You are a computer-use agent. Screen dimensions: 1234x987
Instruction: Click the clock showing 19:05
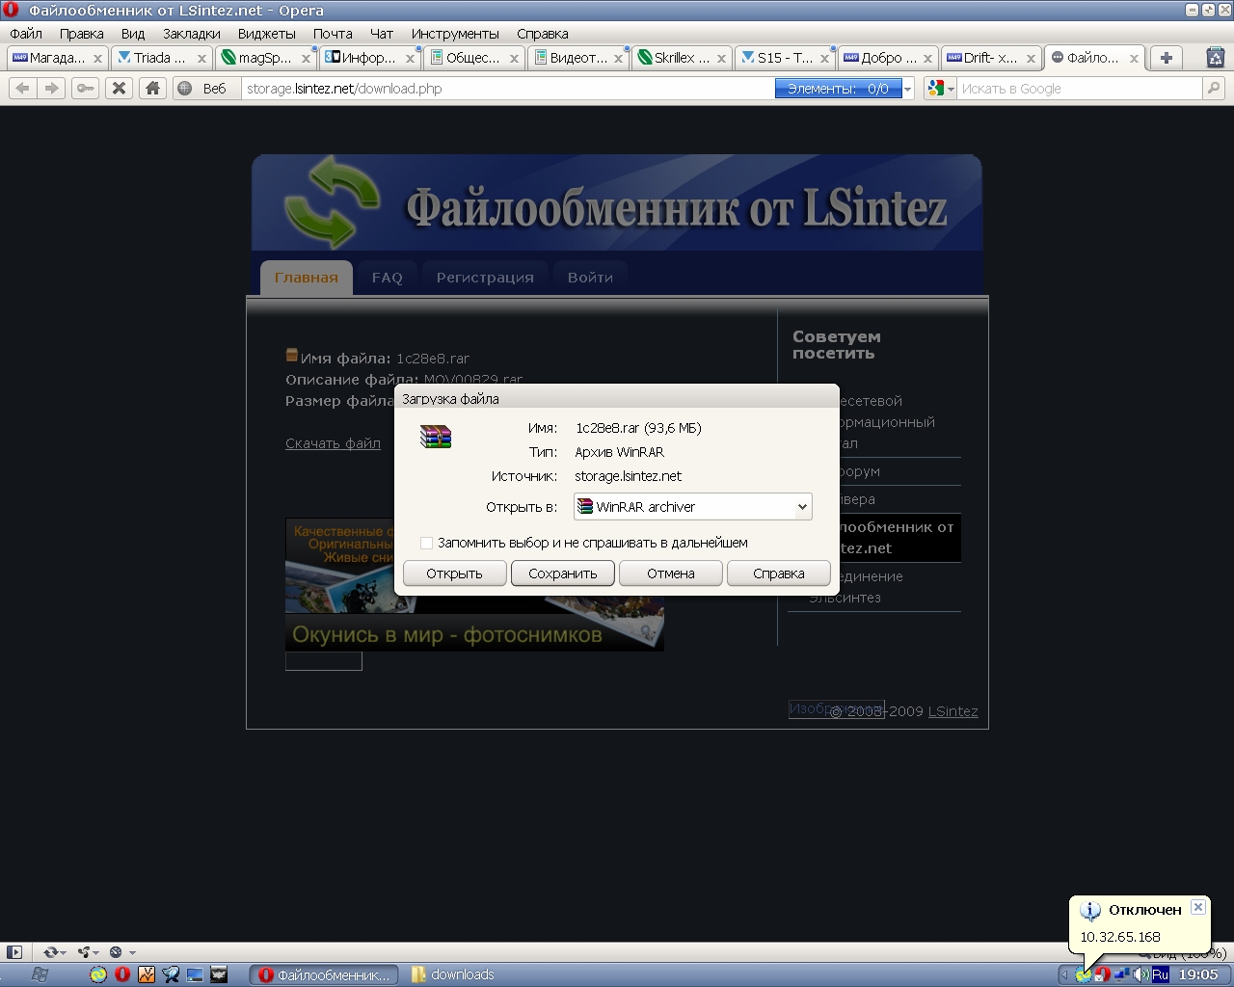(1198, 974)
